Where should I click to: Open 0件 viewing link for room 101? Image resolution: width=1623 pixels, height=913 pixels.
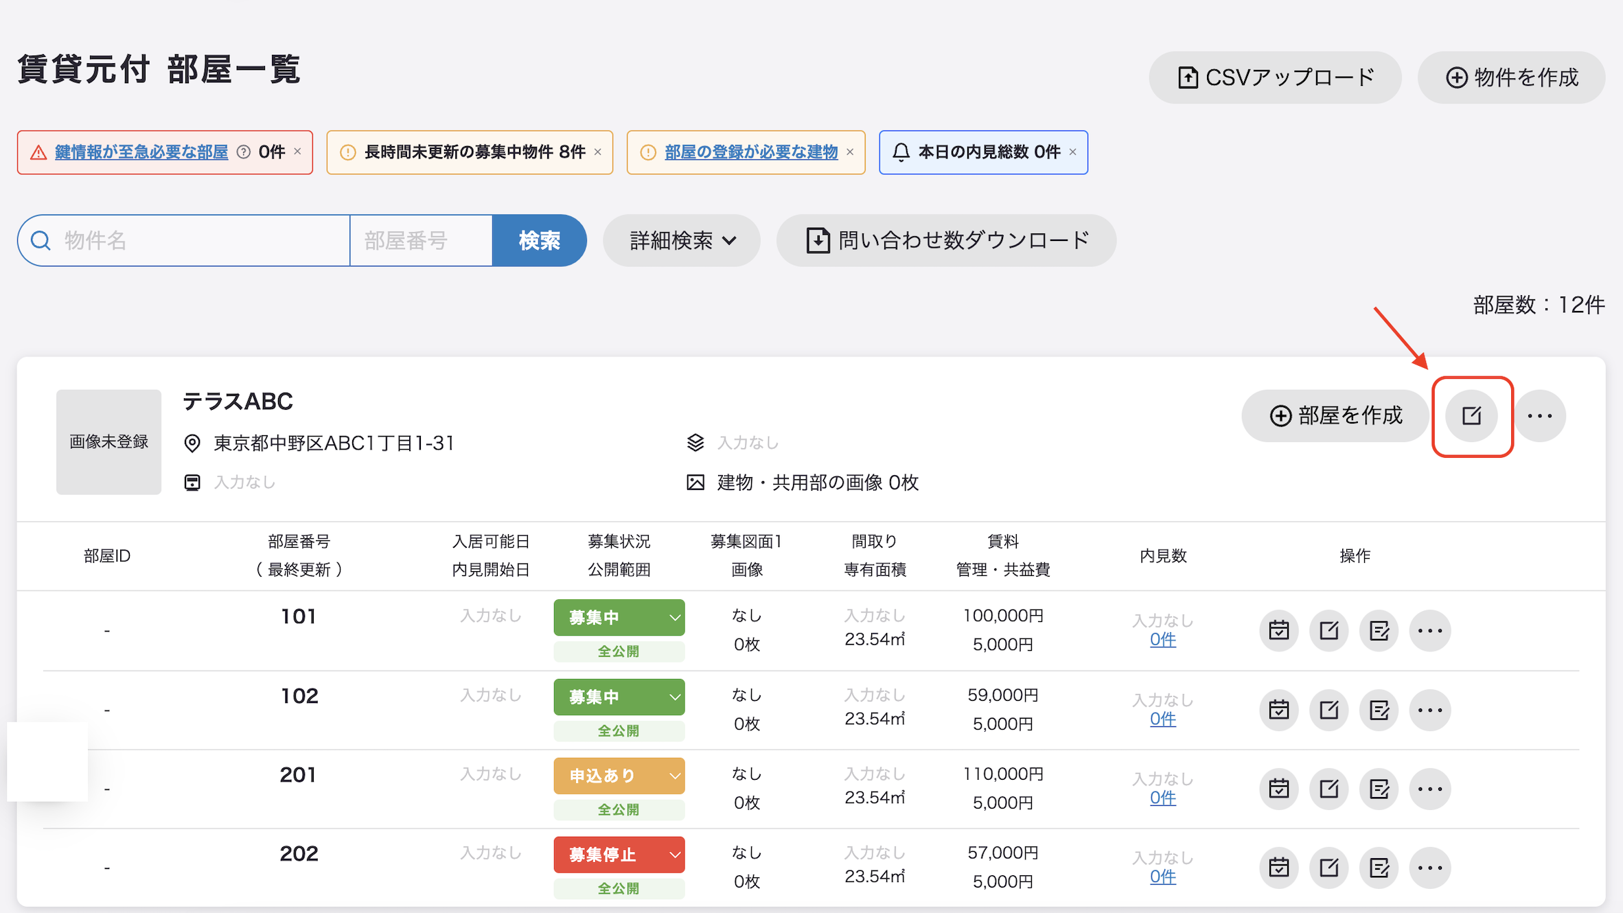(1163, 640)
